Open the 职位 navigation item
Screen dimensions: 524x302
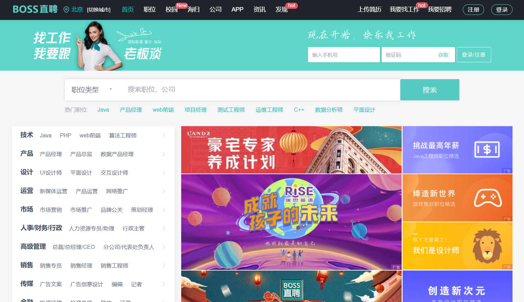coord(149,9)
